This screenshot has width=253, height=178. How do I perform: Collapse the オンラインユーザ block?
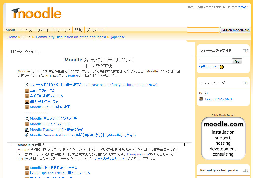244,83
